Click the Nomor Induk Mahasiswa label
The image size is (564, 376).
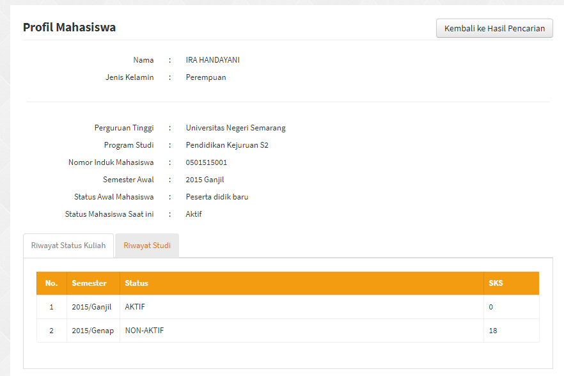pos(111,162)
